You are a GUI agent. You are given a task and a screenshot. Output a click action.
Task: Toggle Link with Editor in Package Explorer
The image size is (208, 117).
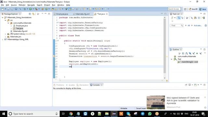[x=33, y=14]
